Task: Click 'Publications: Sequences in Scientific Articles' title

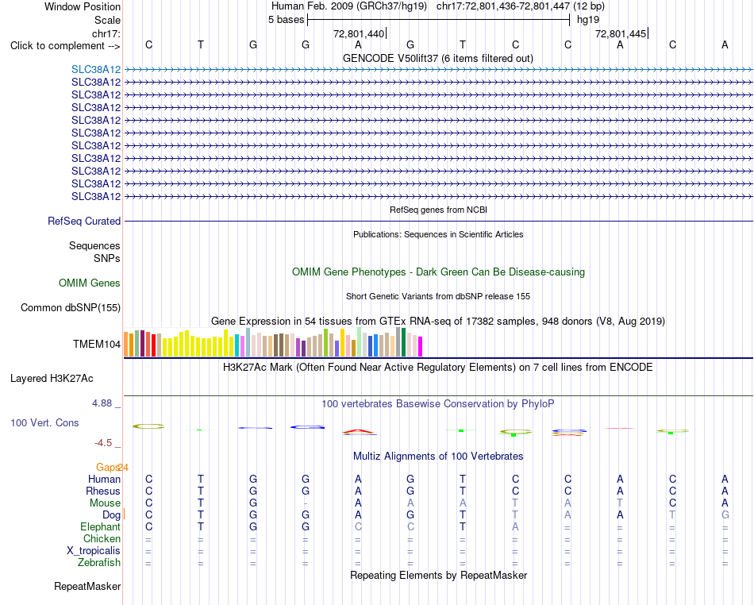Action: (x=438, y=235)
